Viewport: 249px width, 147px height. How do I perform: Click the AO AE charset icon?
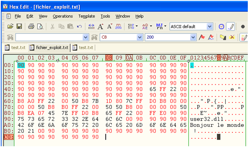145,26
